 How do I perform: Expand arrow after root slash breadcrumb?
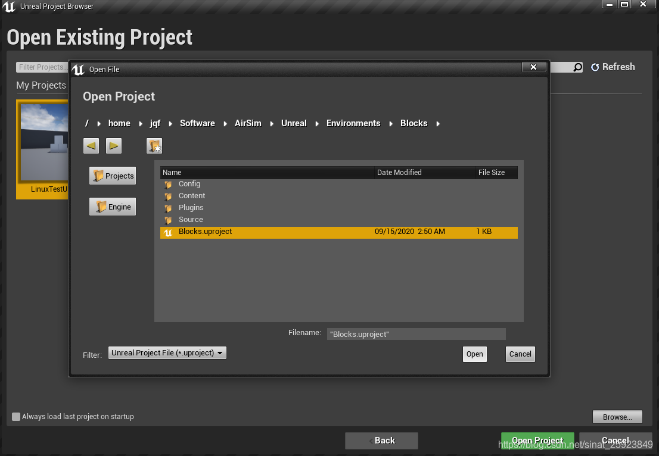[x=99, y=123]
